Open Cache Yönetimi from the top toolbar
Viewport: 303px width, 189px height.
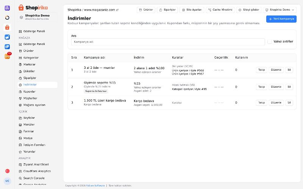220,10
